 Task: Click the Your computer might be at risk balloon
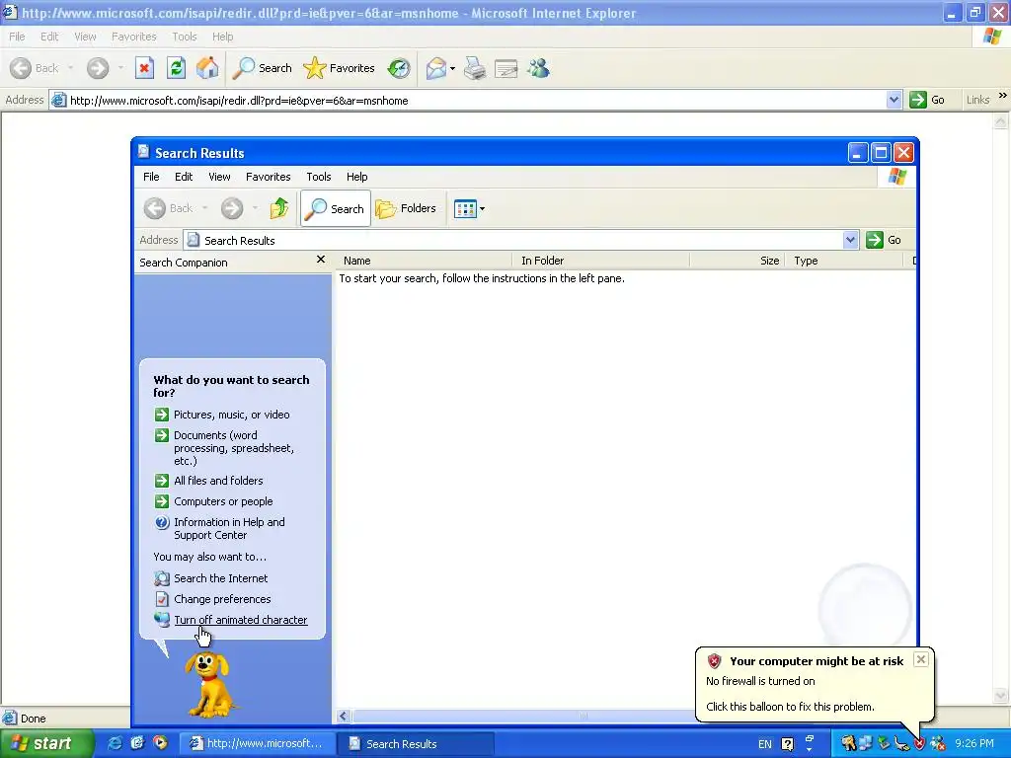coord(815,683)
